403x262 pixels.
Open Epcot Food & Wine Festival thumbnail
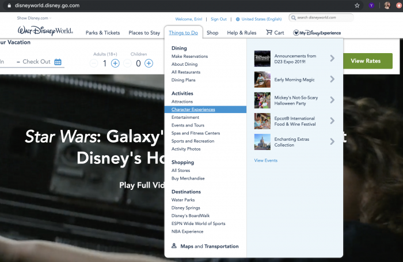click(263, 121)
